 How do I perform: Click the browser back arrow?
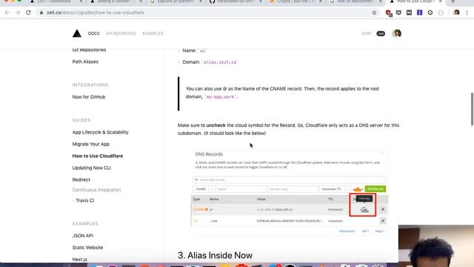(x=7, y=13)
